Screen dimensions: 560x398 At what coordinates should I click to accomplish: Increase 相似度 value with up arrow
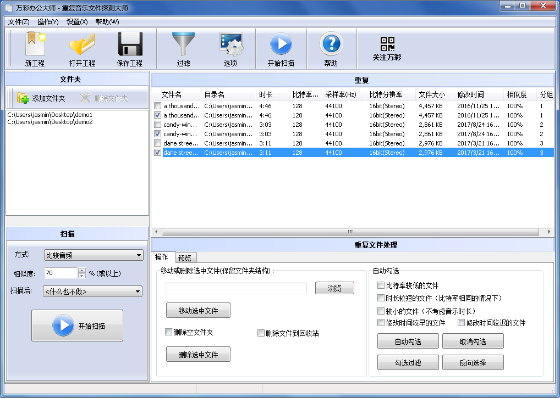[82, 271]
